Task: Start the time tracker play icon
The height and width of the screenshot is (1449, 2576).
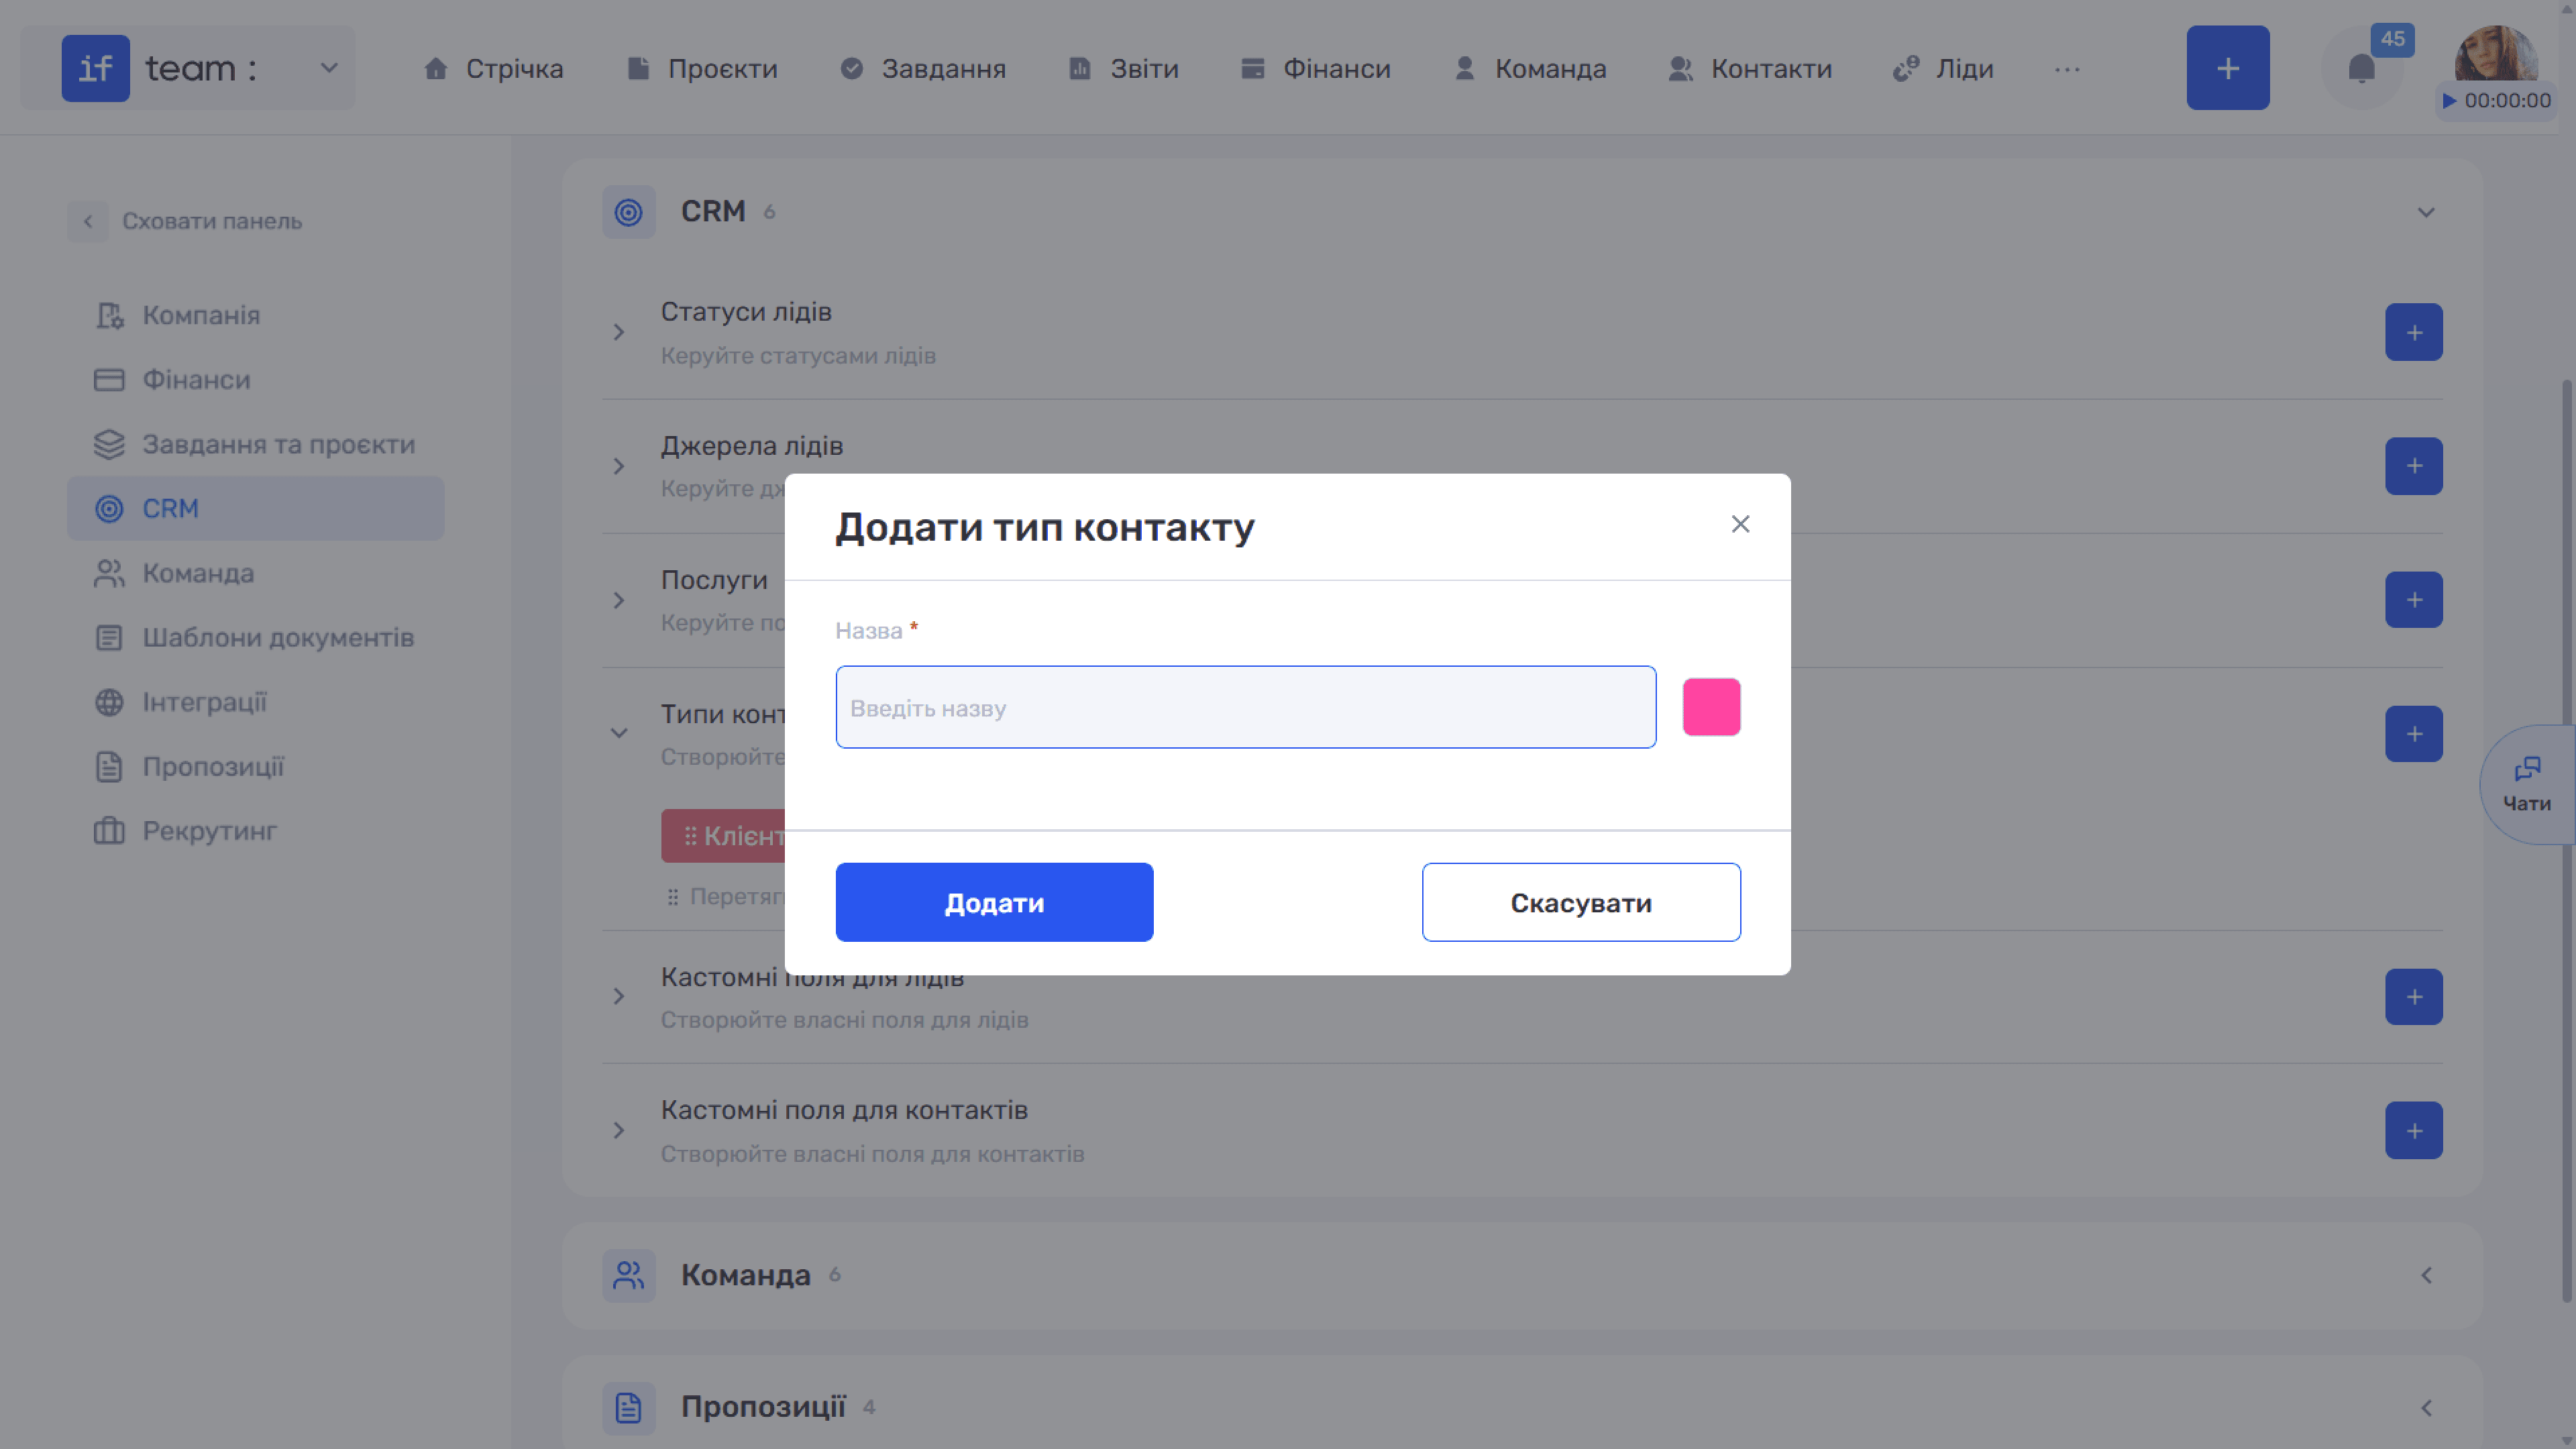Action: pos(2449,101)
